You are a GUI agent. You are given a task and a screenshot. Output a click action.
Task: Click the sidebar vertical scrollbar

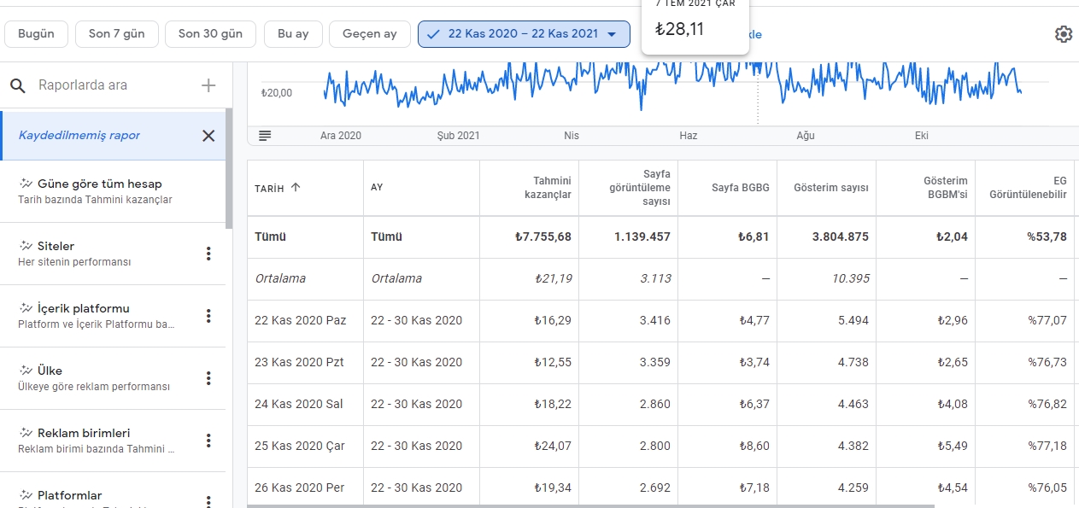coord(229,168)
